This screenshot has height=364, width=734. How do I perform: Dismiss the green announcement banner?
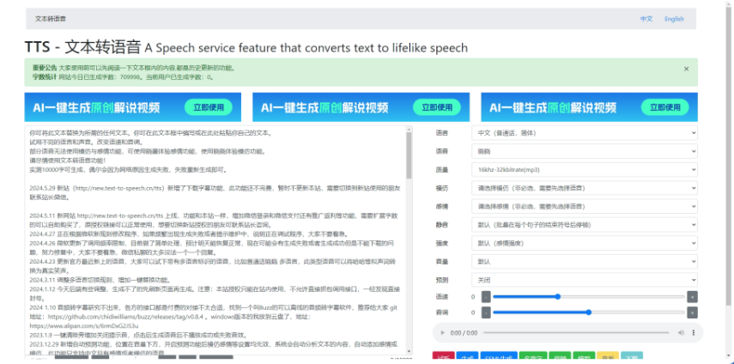click(x=686, y=69)
